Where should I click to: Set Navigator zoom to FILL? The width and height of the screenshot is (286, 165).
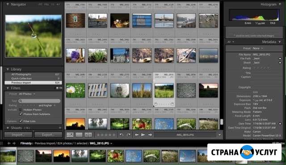coord(46,4)
